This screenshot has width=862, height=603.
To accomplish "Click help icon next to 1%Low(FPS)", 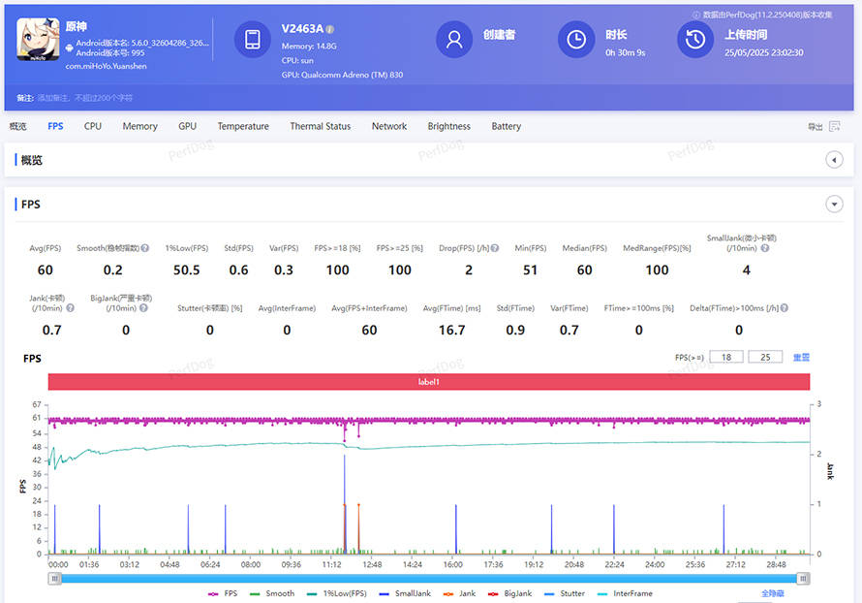I will coord(207,248).
